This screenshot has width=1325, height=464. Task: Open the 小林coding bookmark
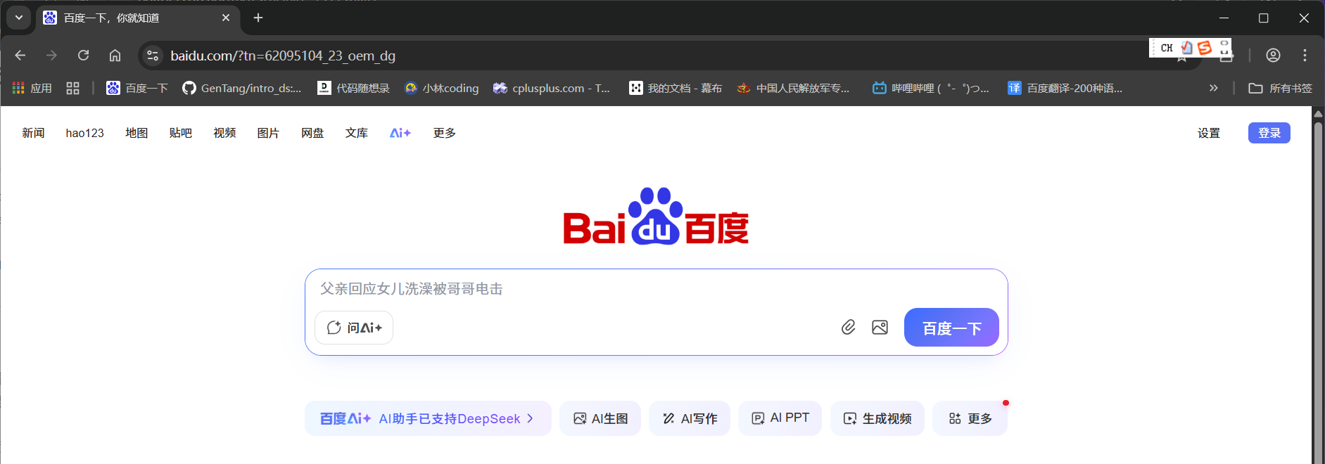(x=442, y=88)
